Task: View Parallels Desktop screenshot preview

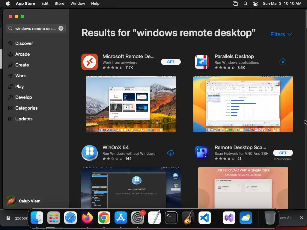Action: coord(243,104)
